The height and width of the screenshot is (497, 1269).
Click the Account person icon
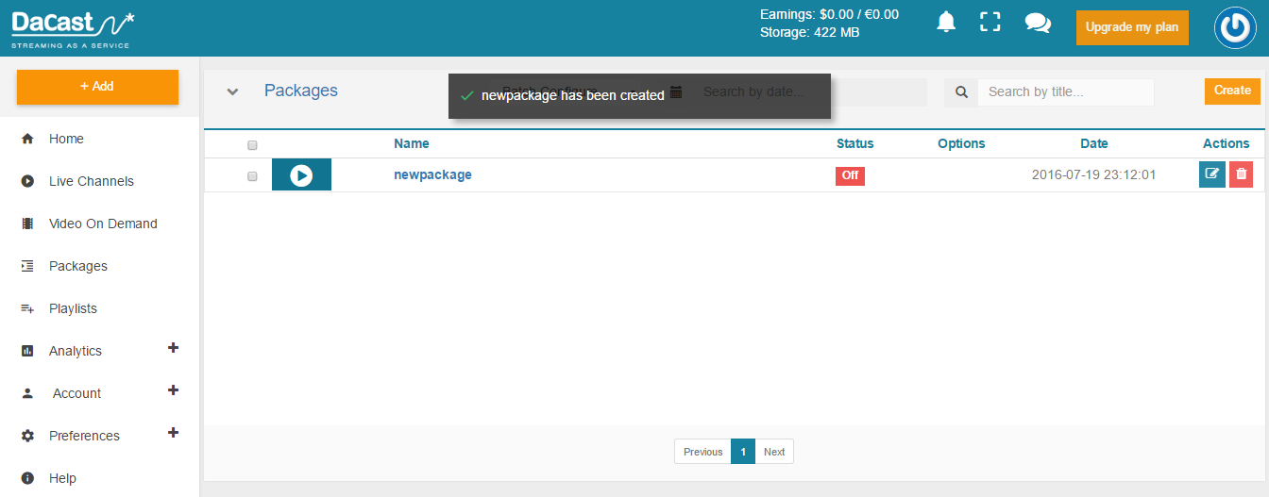click(x=27, y=393)
